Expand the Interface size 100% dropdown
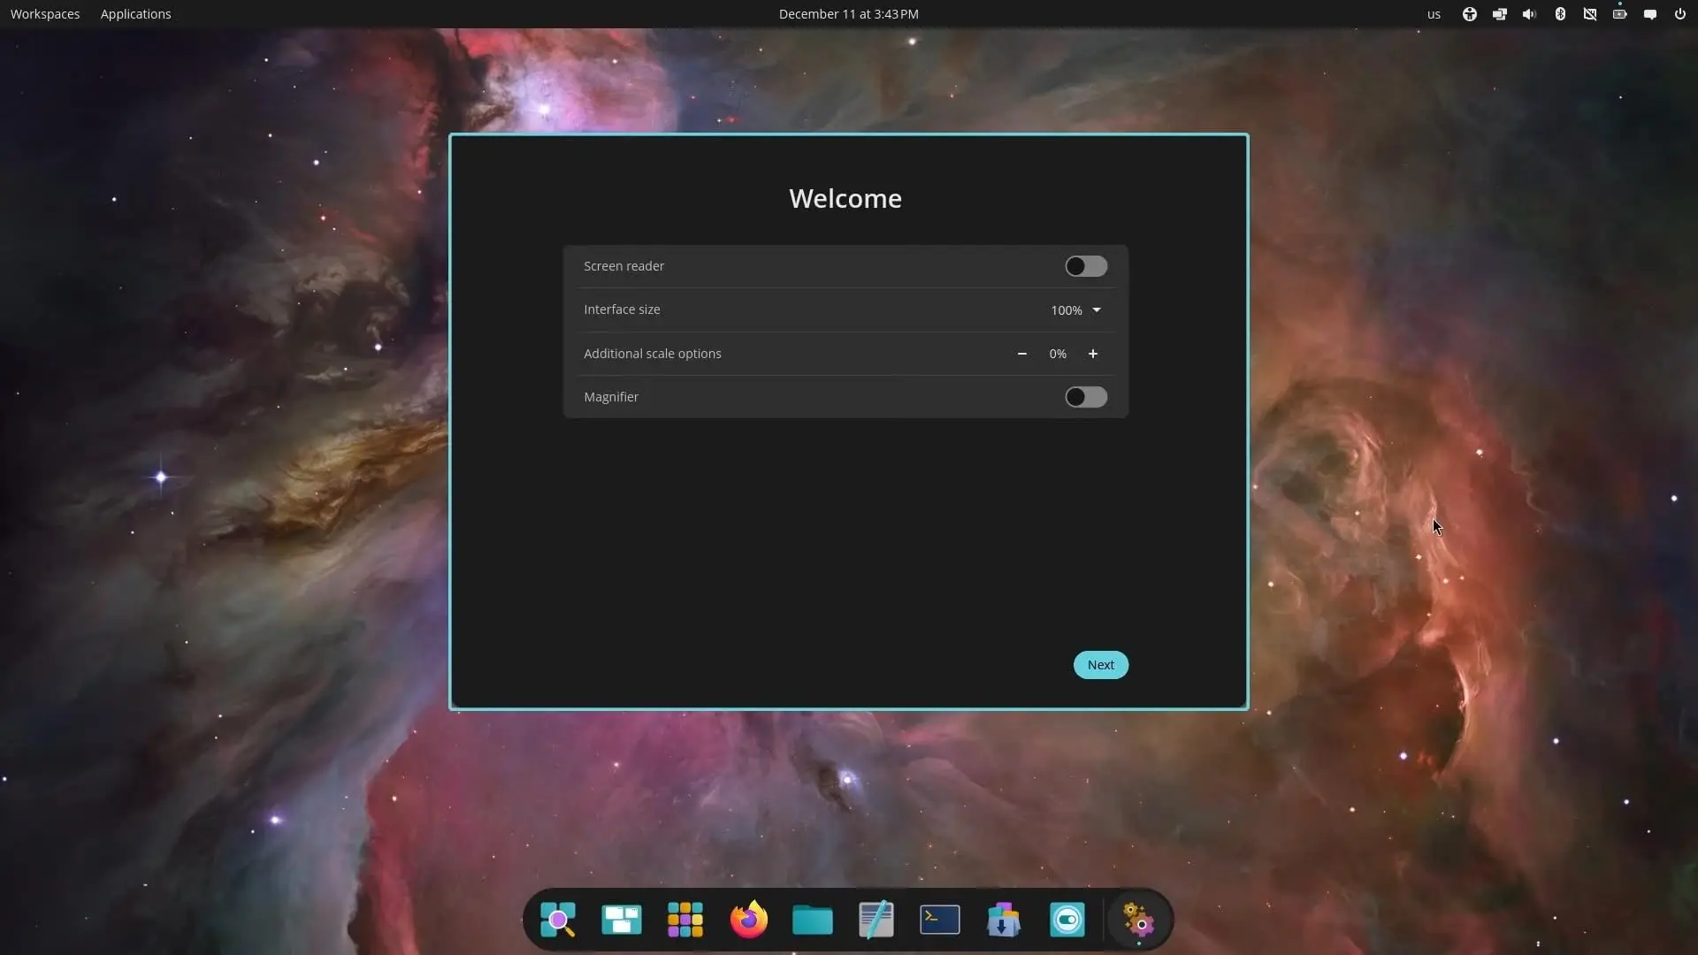Screen dimensions: 1698x955 1075,310
